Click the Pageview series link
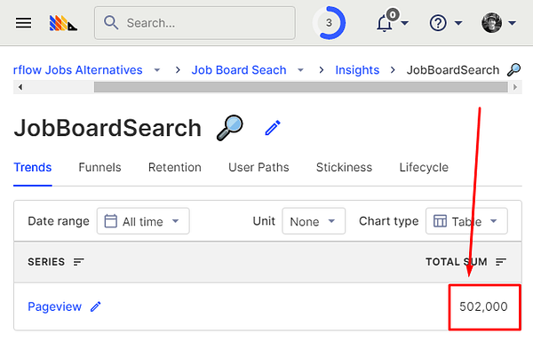Image resolution: width=533 pixels, height=357 pixels. click(x=54, y=306)
